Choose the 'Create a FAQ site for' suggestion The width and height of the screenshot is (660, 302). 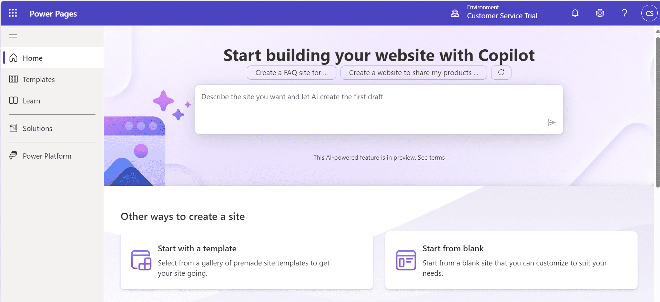tap(292, 73)
